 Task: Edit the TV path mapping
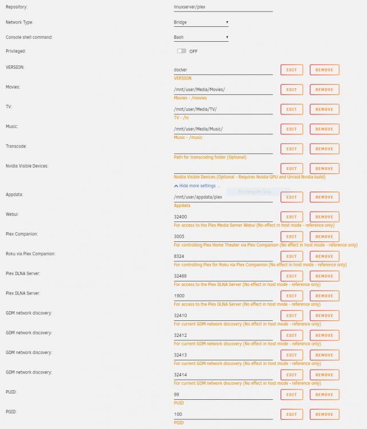click(291, 109)
